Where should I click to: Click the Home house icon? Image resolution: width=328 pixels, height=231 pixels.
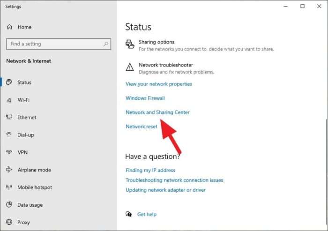click(9, 27)
